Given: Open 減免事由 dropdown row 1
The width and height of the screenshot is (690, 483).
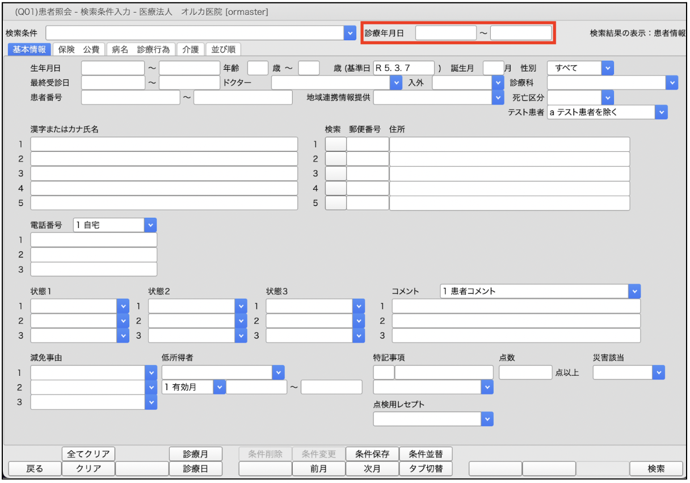Looking at the screenshot, I should 150,372.
